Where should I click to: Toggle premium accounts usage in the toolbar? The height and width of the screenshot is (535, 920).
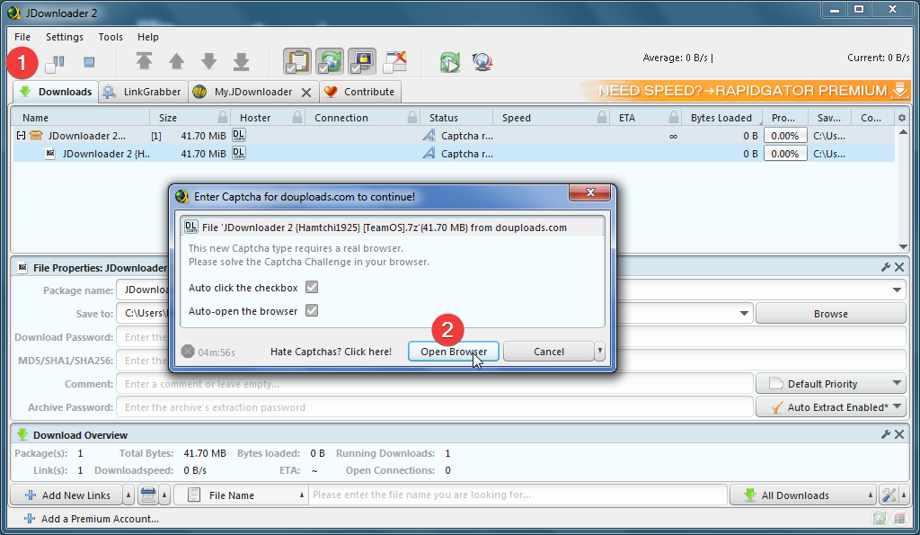[363, 62]
